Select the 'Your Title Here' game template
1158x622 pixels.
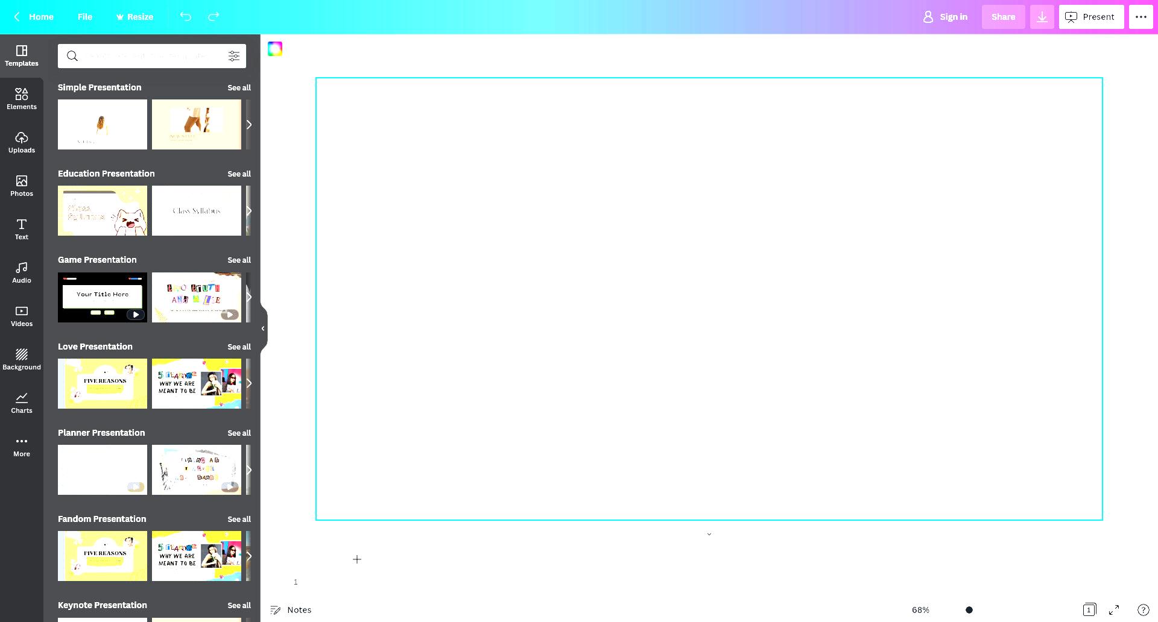[103, 297]
